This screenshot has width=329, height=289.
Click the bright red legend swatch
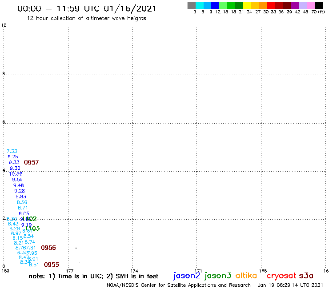tap(271, 5)
